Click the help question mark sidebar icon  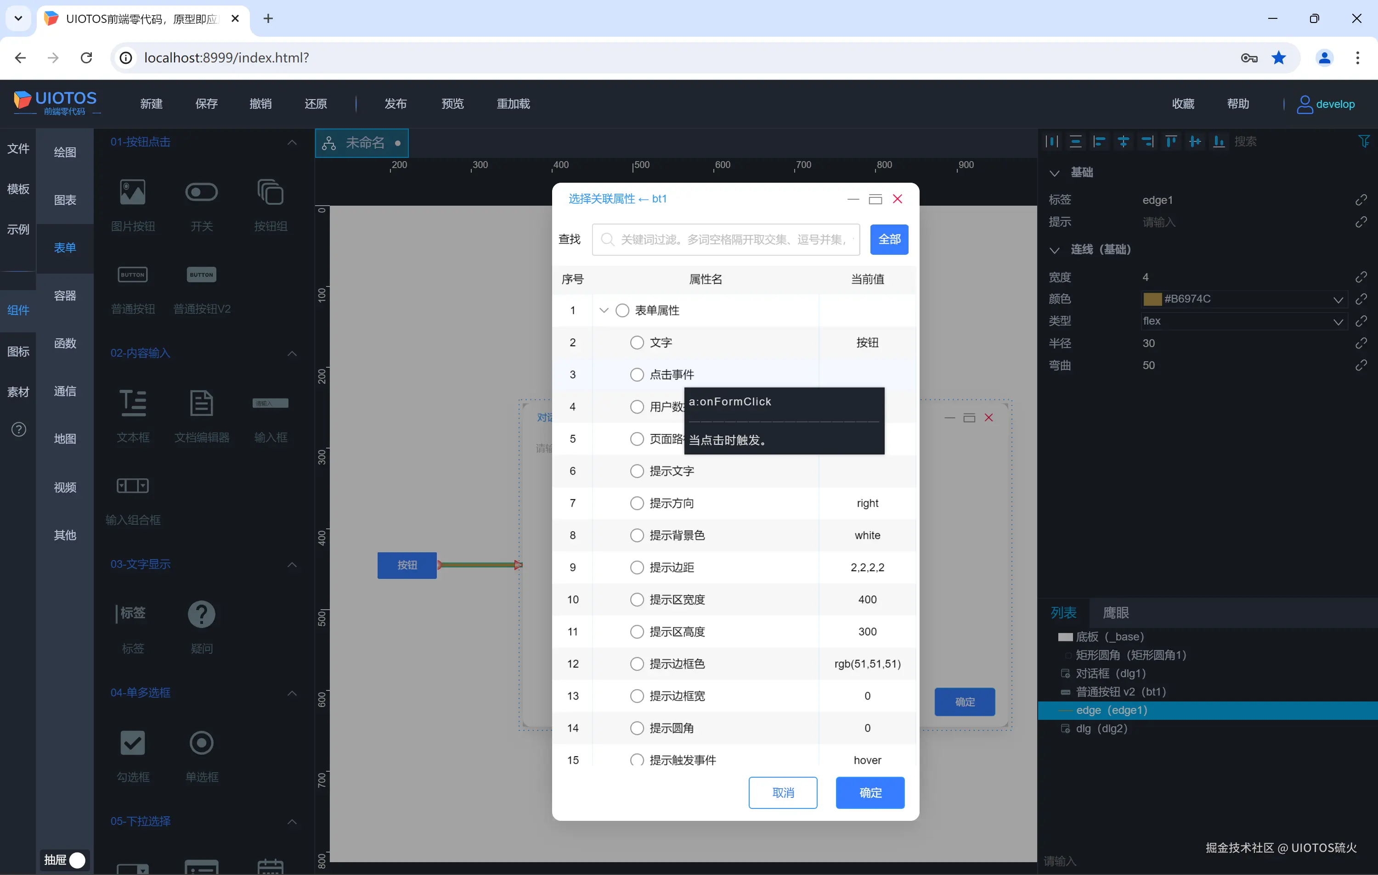pyautogui.click(x=18, y=429)
